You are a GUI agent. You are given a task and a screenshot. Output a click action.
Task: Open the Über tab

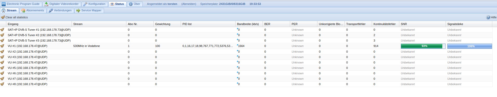135,4
